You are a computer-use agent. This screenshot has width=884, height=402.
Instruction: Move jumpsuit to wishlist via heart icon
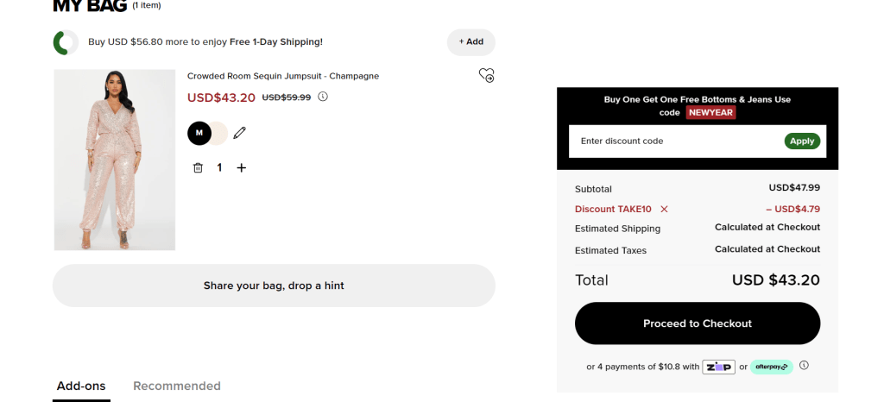tap(486, 75)
